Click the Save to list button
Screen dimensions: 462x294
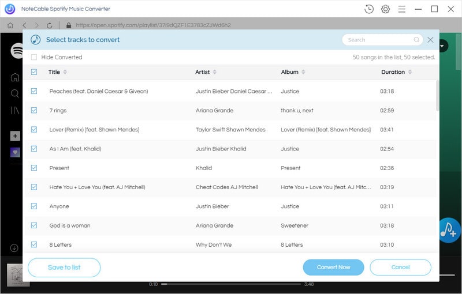click(x=64, y=267)
